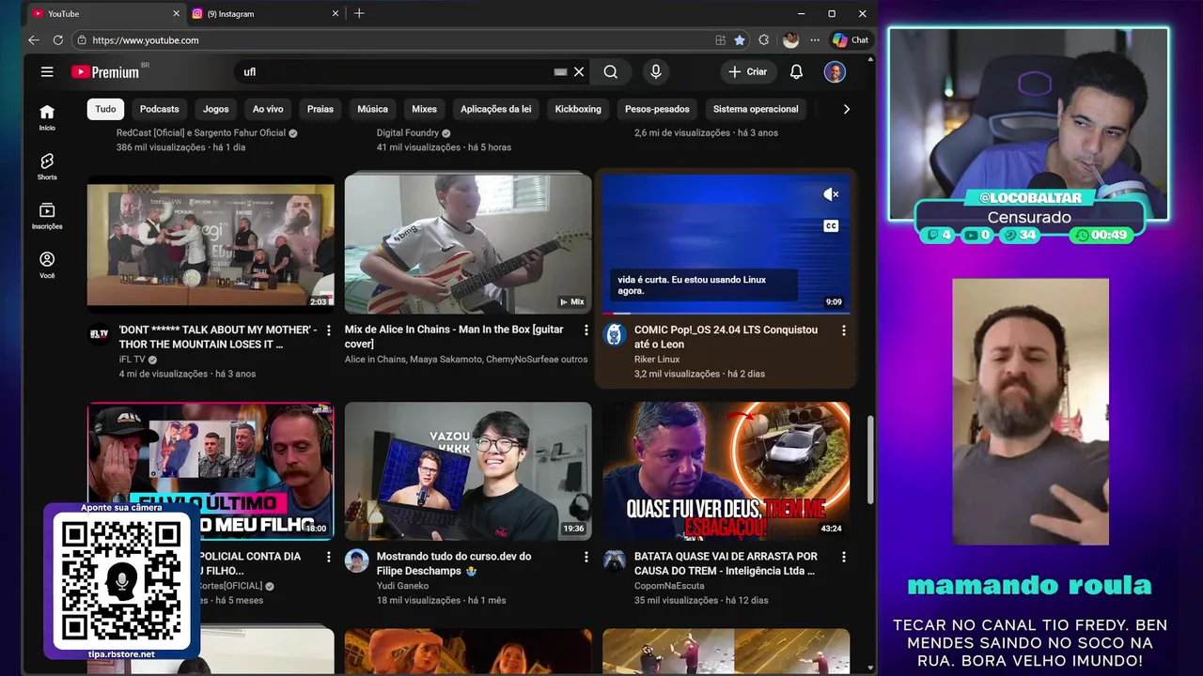Select the Tudo filter chip
Screen dimensions: 1203x676
[x=105, y=109]
